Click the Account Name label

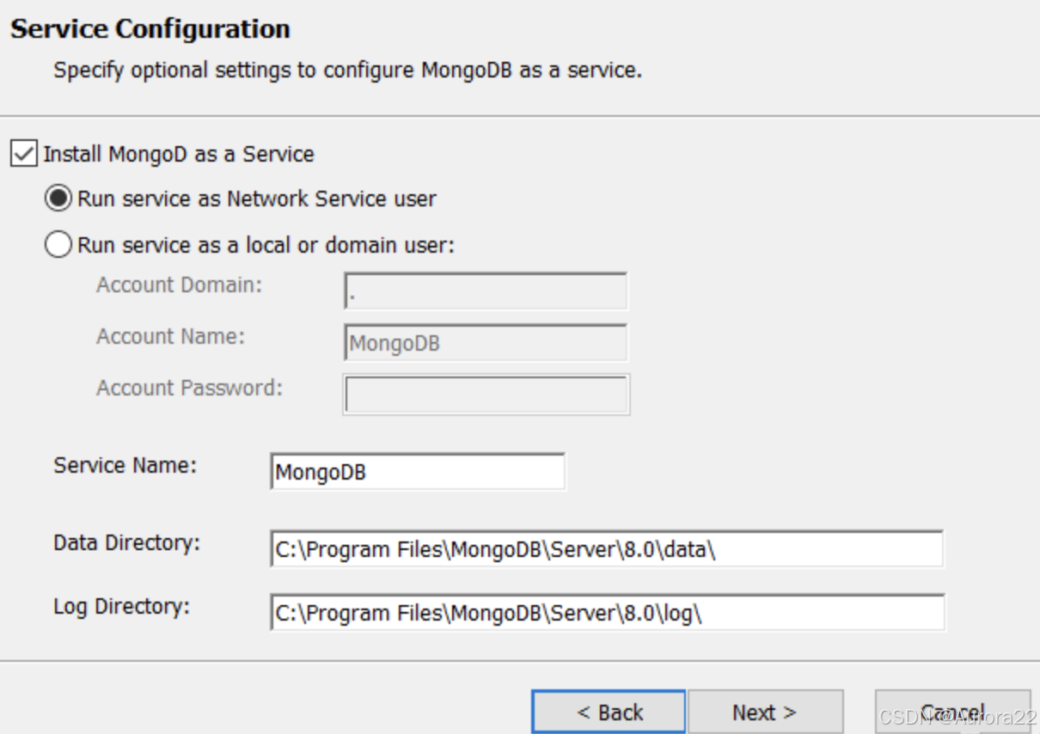(x=171, y=337)
